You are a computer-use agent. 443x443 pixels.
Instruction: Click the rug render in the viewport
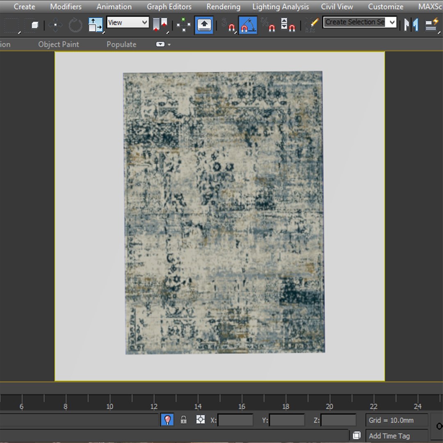(224, 212)
